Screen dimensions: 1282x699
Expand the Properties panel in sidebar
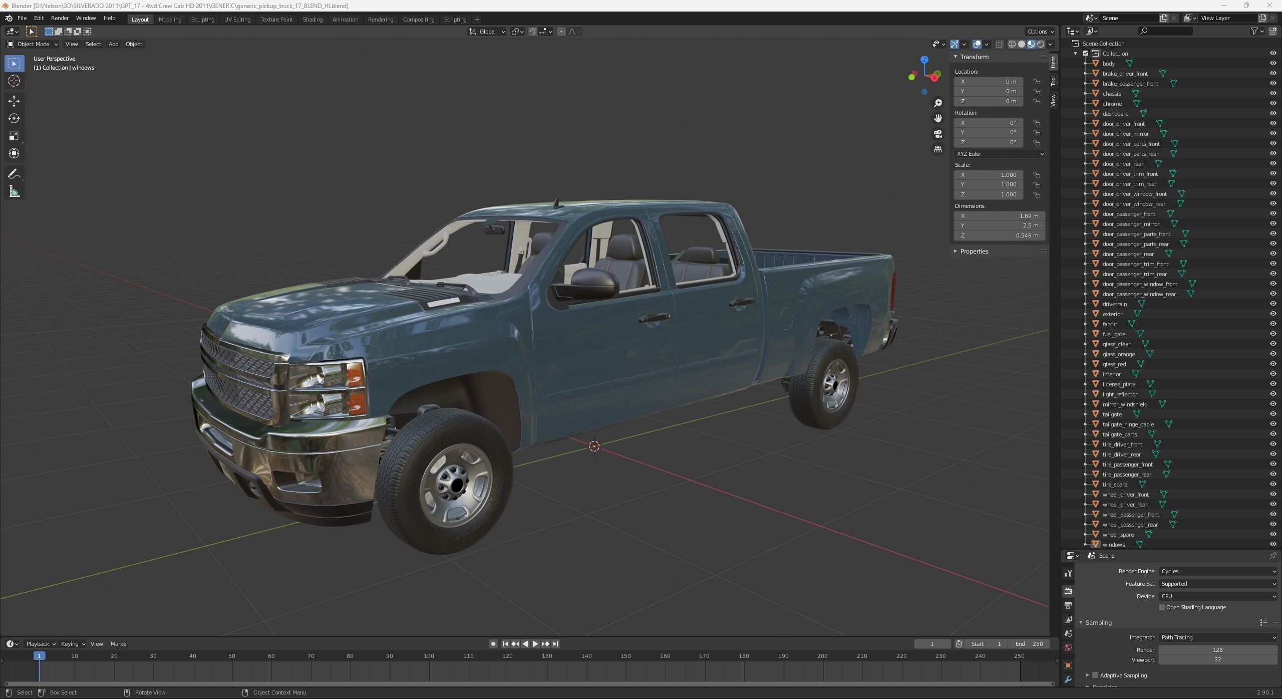click(974, 252)
